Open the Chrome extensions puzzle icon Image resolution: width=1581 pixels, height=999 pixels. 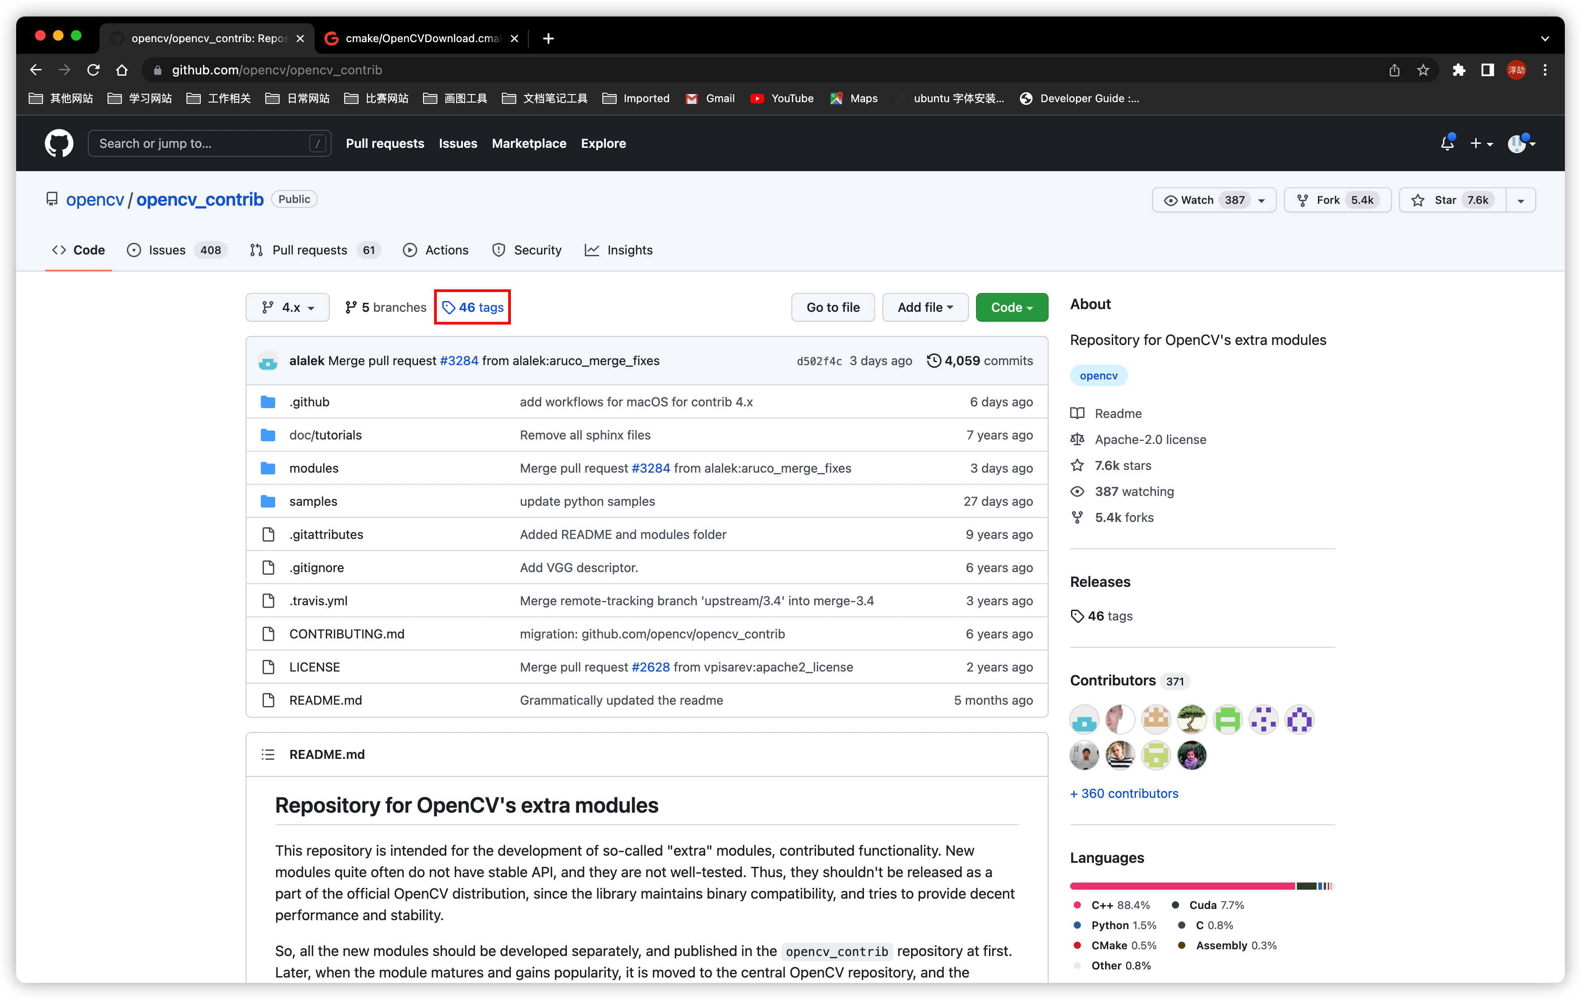(1458, 69)
